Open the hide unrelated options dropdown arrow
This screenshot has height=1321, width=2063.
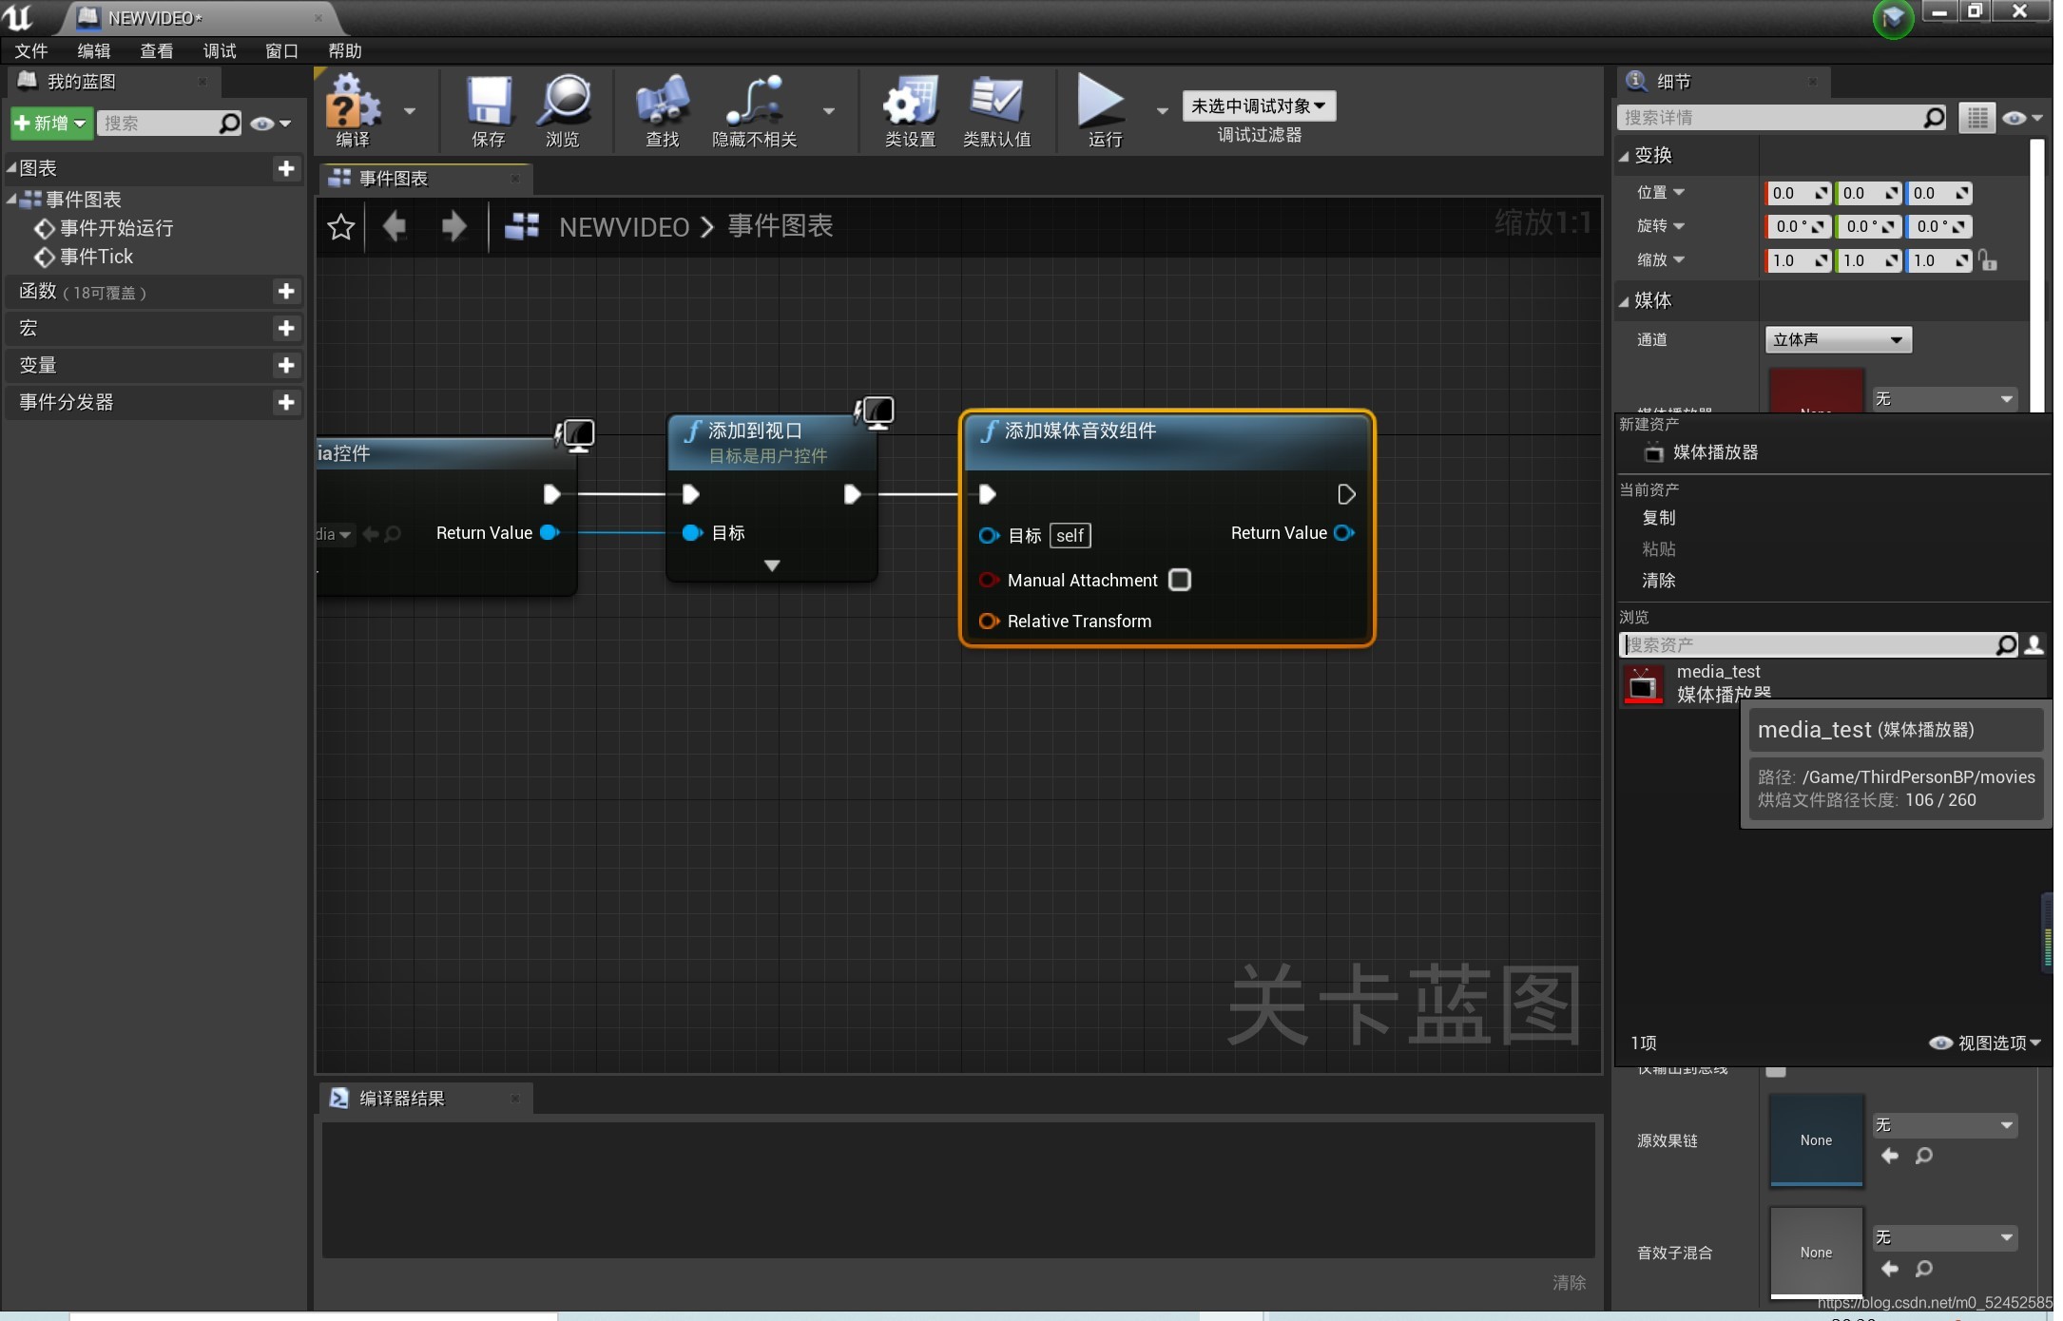tap(829, 111)
